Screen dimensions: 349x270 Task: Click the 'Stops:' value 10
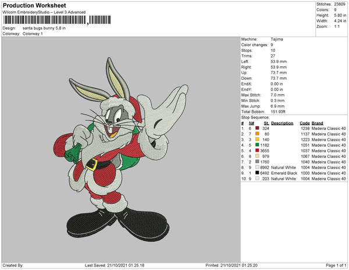point(273,50)
